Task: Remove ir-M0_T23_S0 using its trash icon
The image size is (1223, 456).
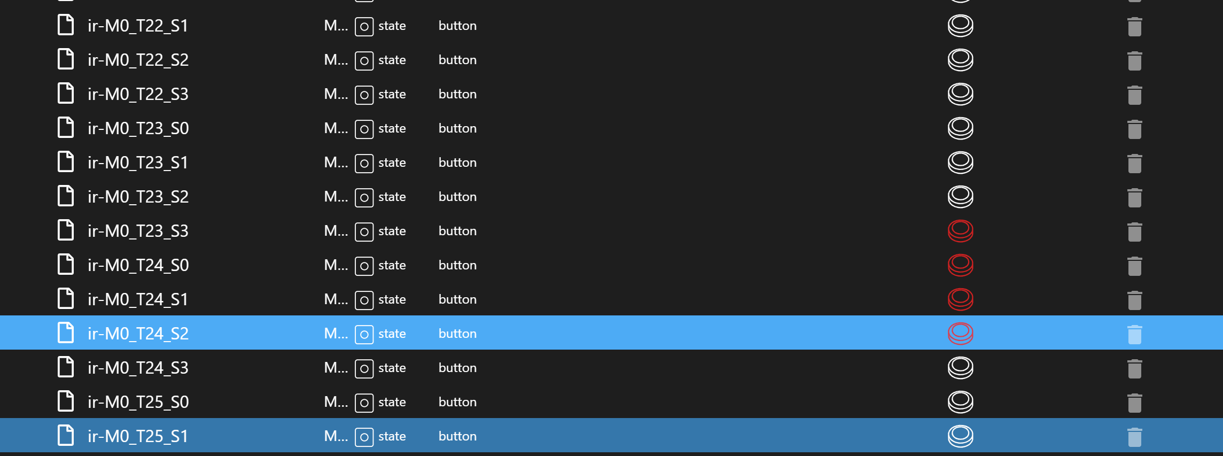Action: coord(1134,129)
